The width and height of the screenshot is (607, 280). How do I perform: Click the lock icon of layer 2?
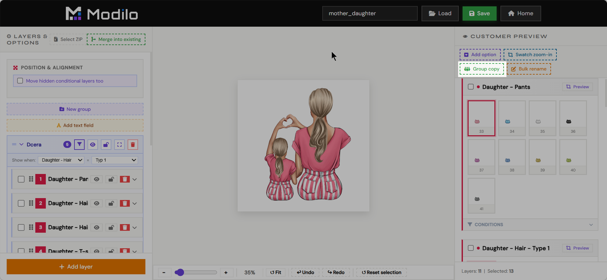pyautogui.click(x=111, y=203)
